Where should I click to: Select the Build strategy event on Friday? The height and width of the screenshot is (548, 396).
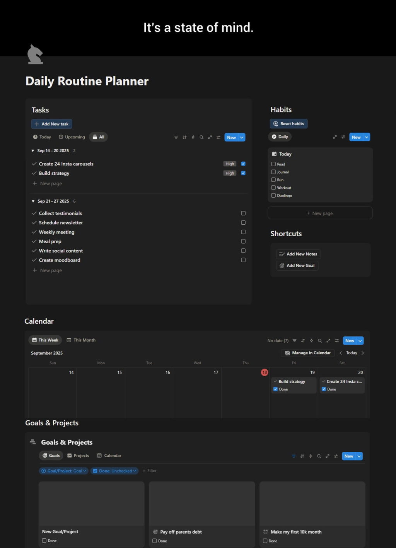(x=292, y=381)
